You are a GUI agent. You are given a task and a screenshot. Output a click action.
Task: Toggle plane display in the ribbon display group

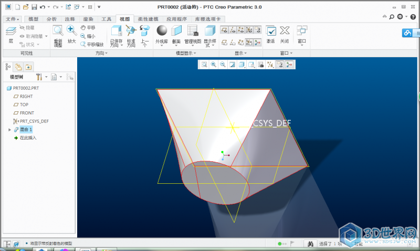(x=225, y=30)
